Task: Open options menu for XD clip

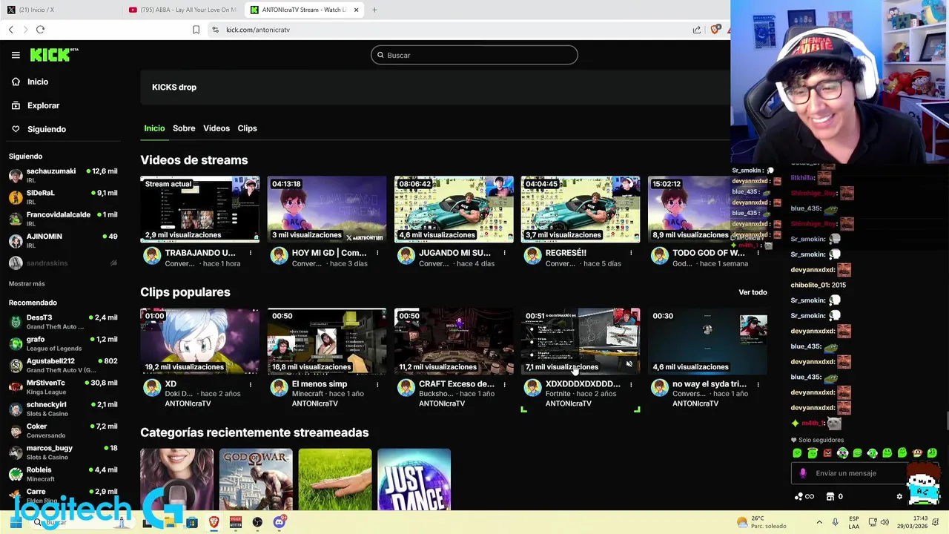Action: click(251, 384)
